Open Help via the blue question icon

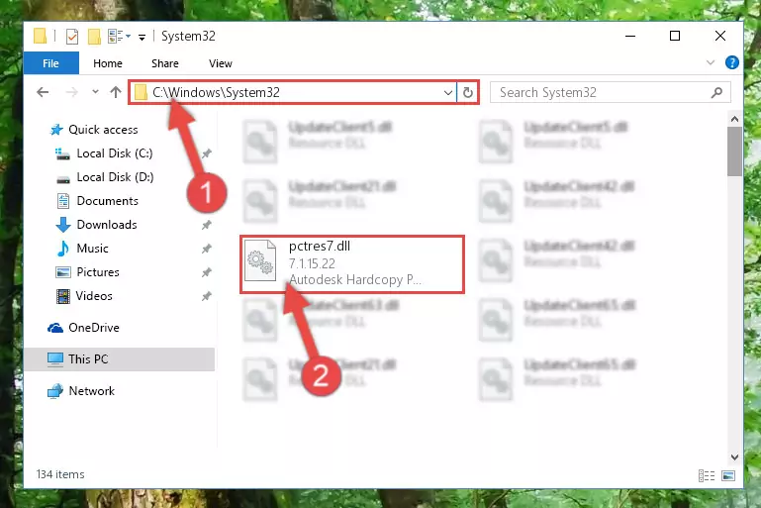coord(732,62)
